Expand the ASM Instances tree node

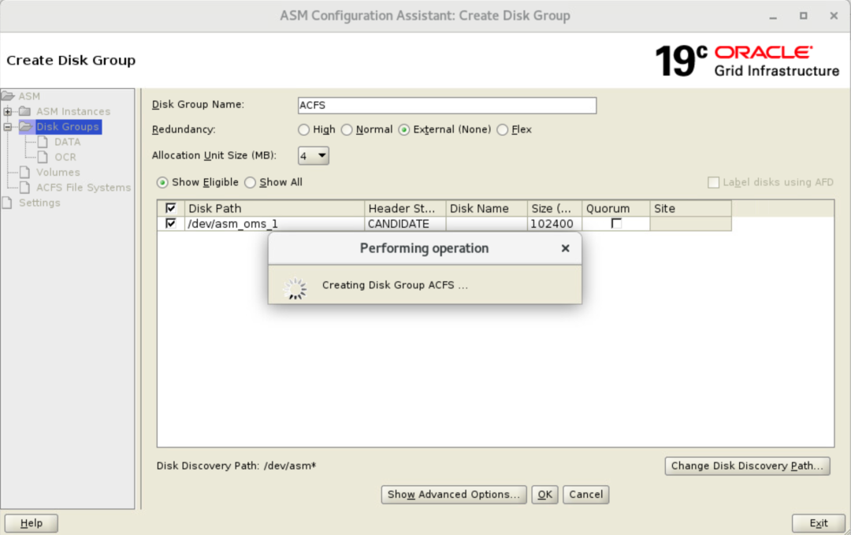point(8,111)
